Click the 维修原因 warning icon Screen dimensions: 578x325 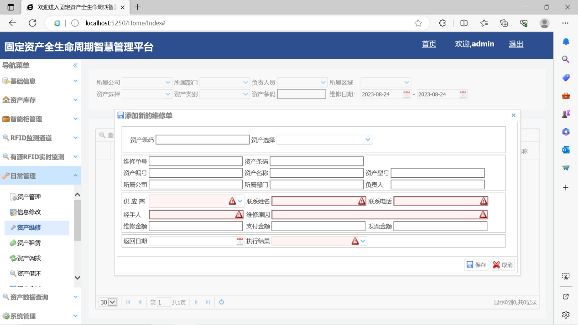tap(483, 214)
